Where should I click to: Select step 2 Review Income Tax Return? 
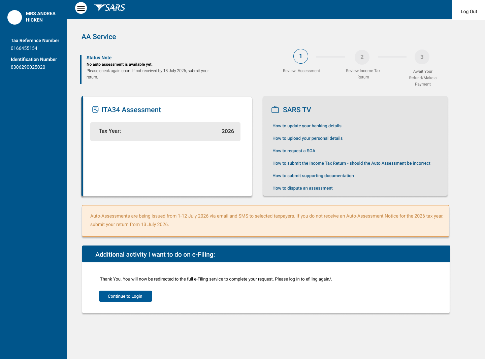pos(362,57)
